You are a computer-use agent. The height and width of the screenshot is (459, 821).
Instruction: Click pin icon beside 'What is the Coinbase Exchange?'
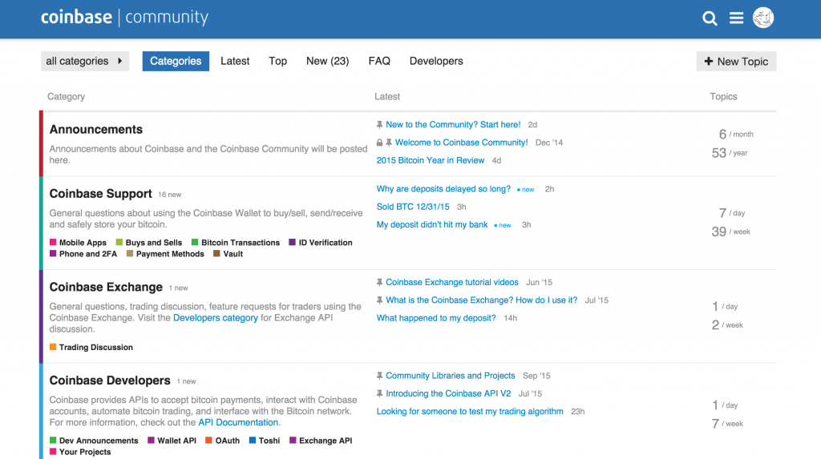click(379, 300)
